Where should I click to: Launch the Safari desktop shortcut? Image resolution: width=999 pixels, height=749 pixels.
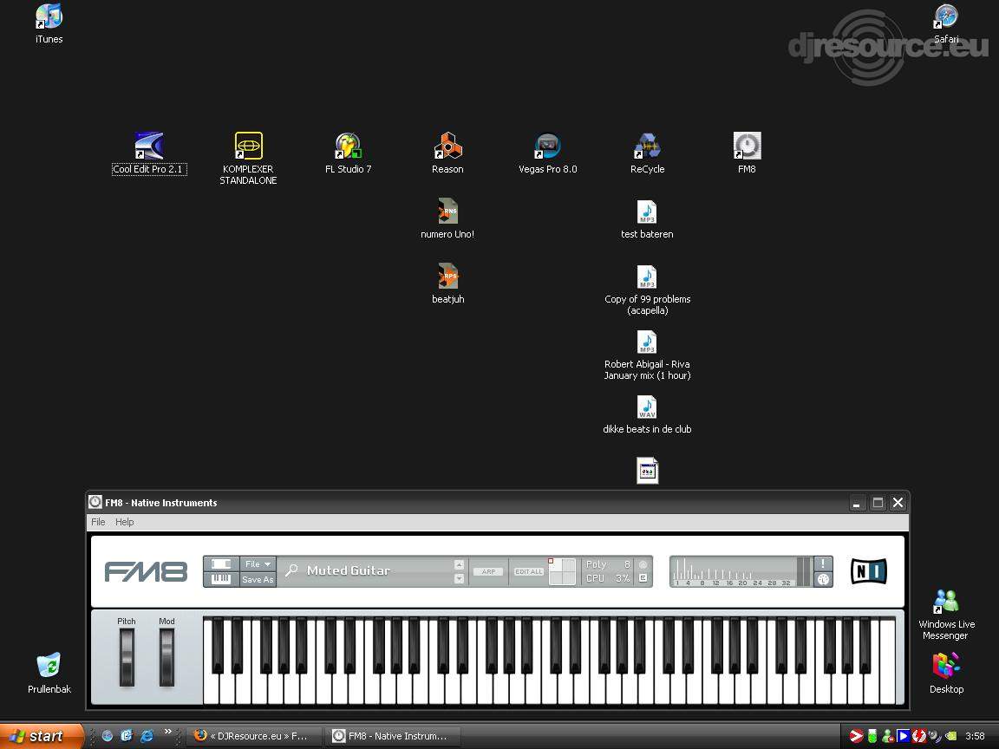click(946, 24)
